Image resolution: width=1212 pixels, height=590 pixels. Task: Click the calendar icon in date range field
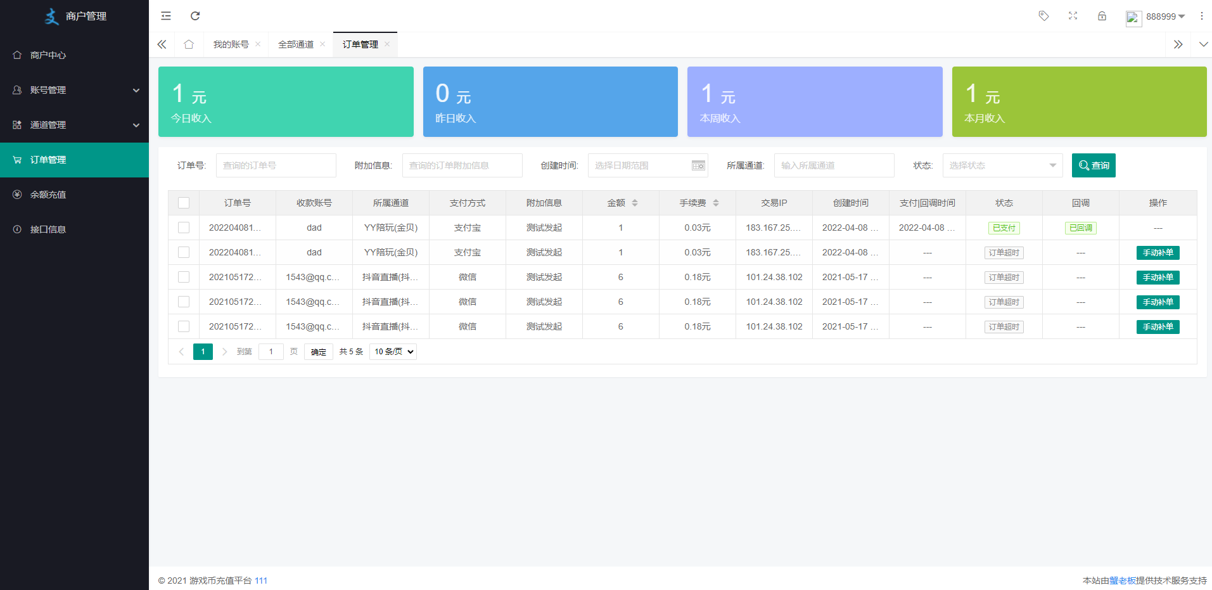point(698,165)
